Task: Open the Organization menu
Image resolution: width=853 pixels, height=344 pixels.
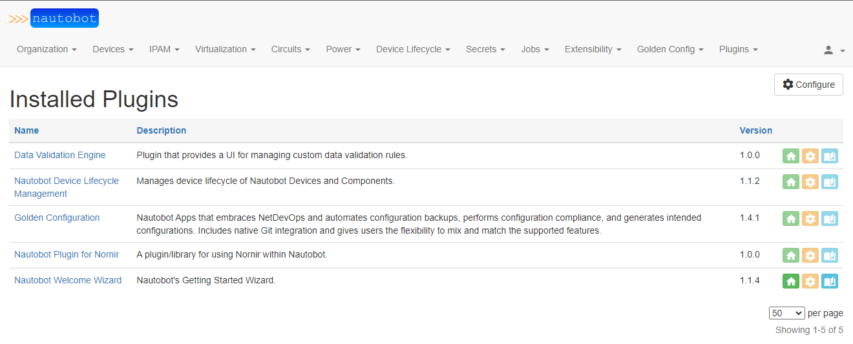Action: coord(47,50)
